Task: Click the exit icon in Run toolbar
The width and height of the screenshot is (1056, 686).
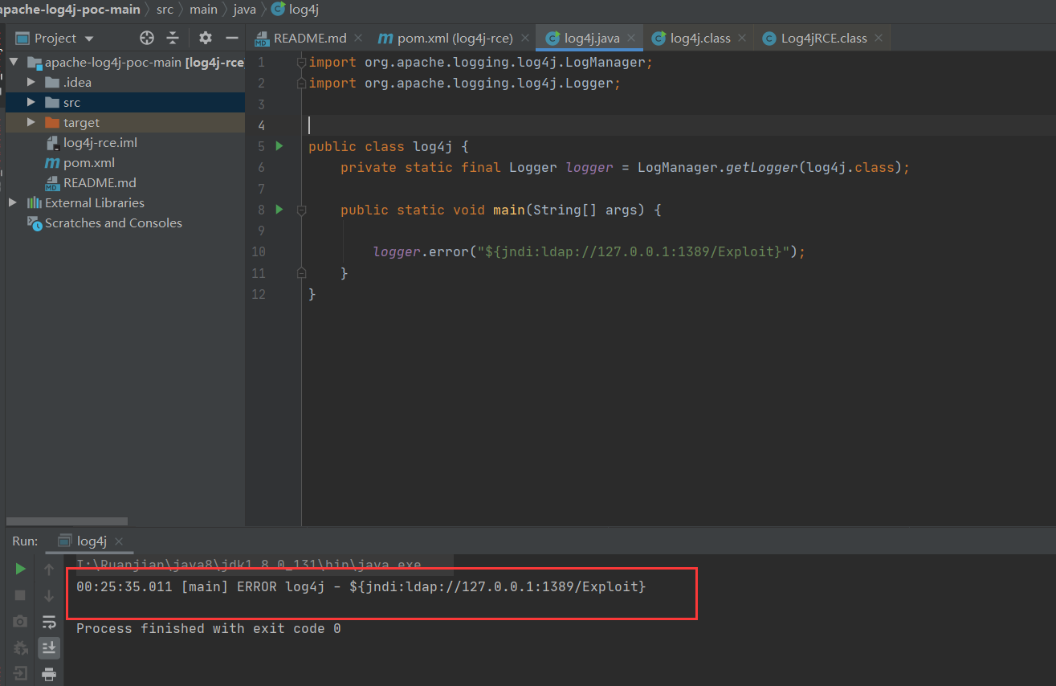Action: [20, 673]
